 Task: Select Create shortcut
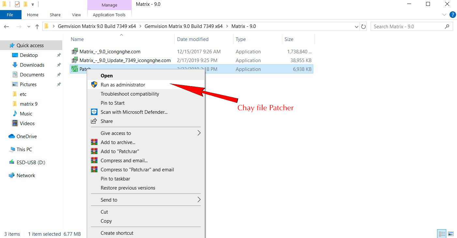pos(146,233)
